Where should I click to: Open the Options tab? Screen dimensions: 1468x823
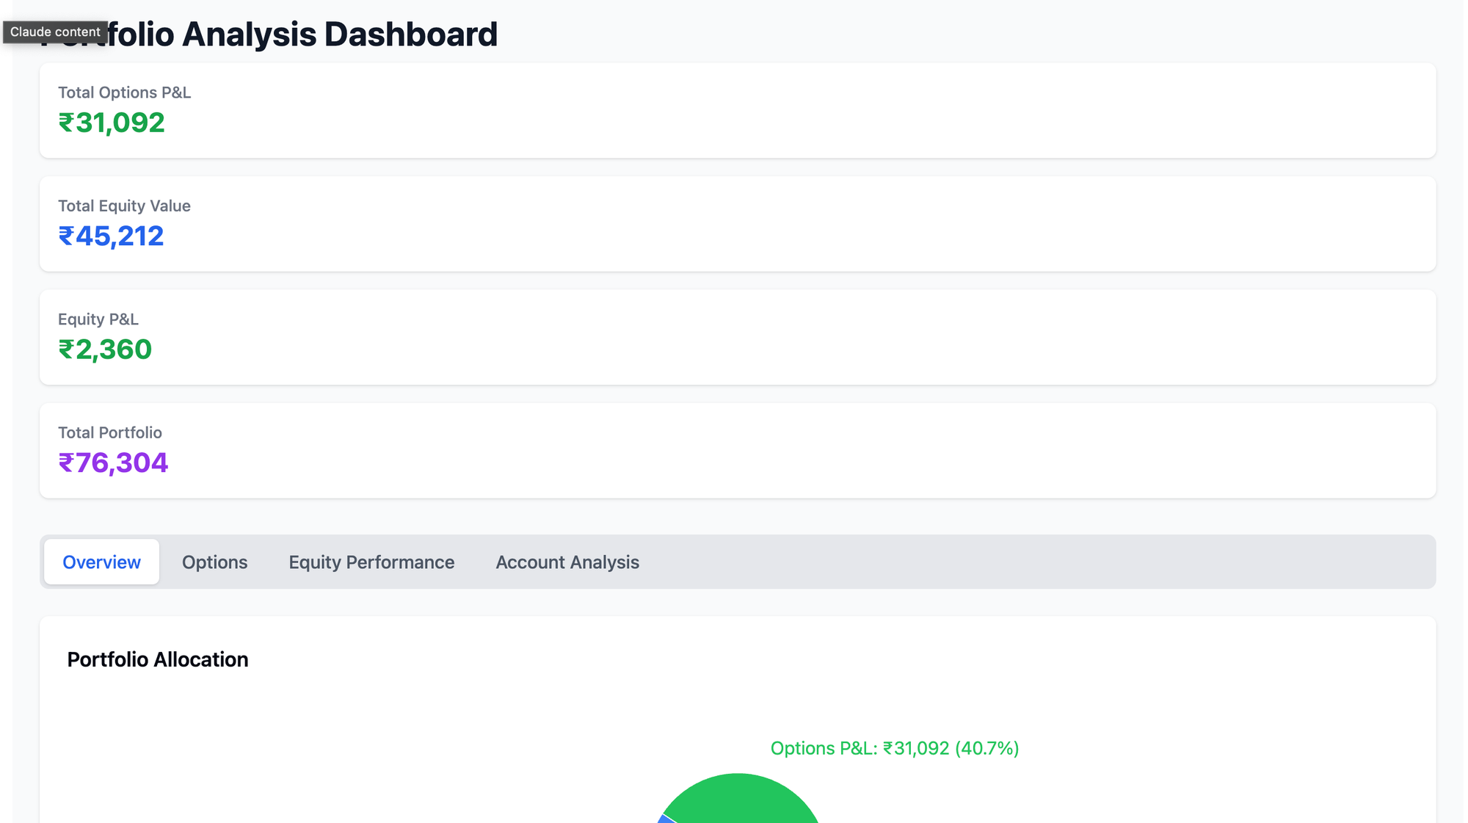(x=214, y=562)
